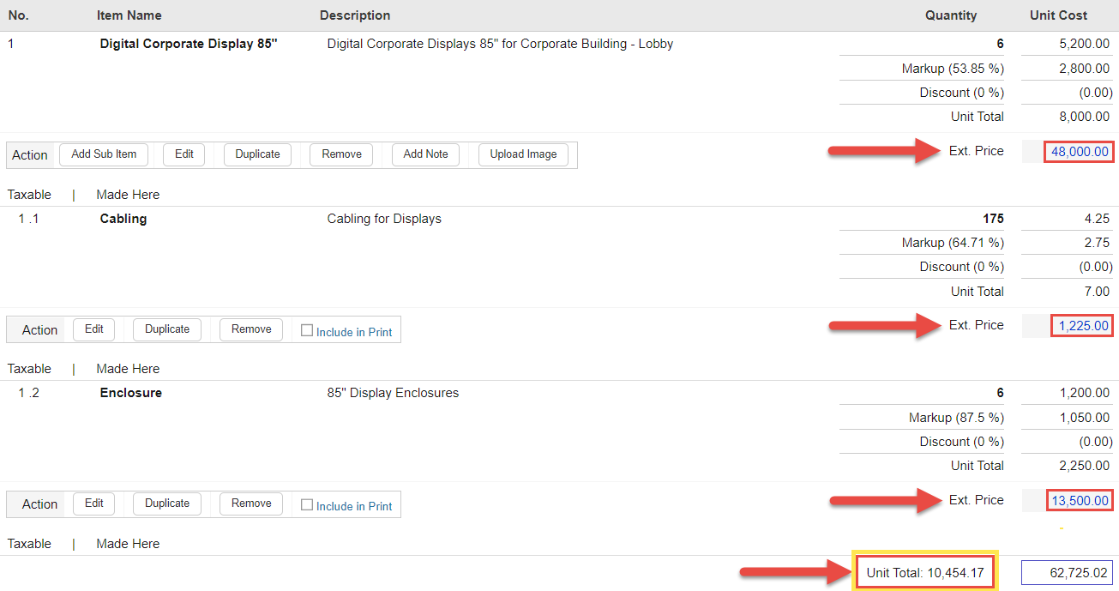
Task: Toggle Taxable on the display item
Action: 29,194
